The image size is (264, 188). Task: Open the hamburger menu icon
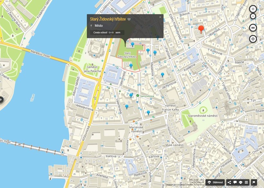pos(246,182)
